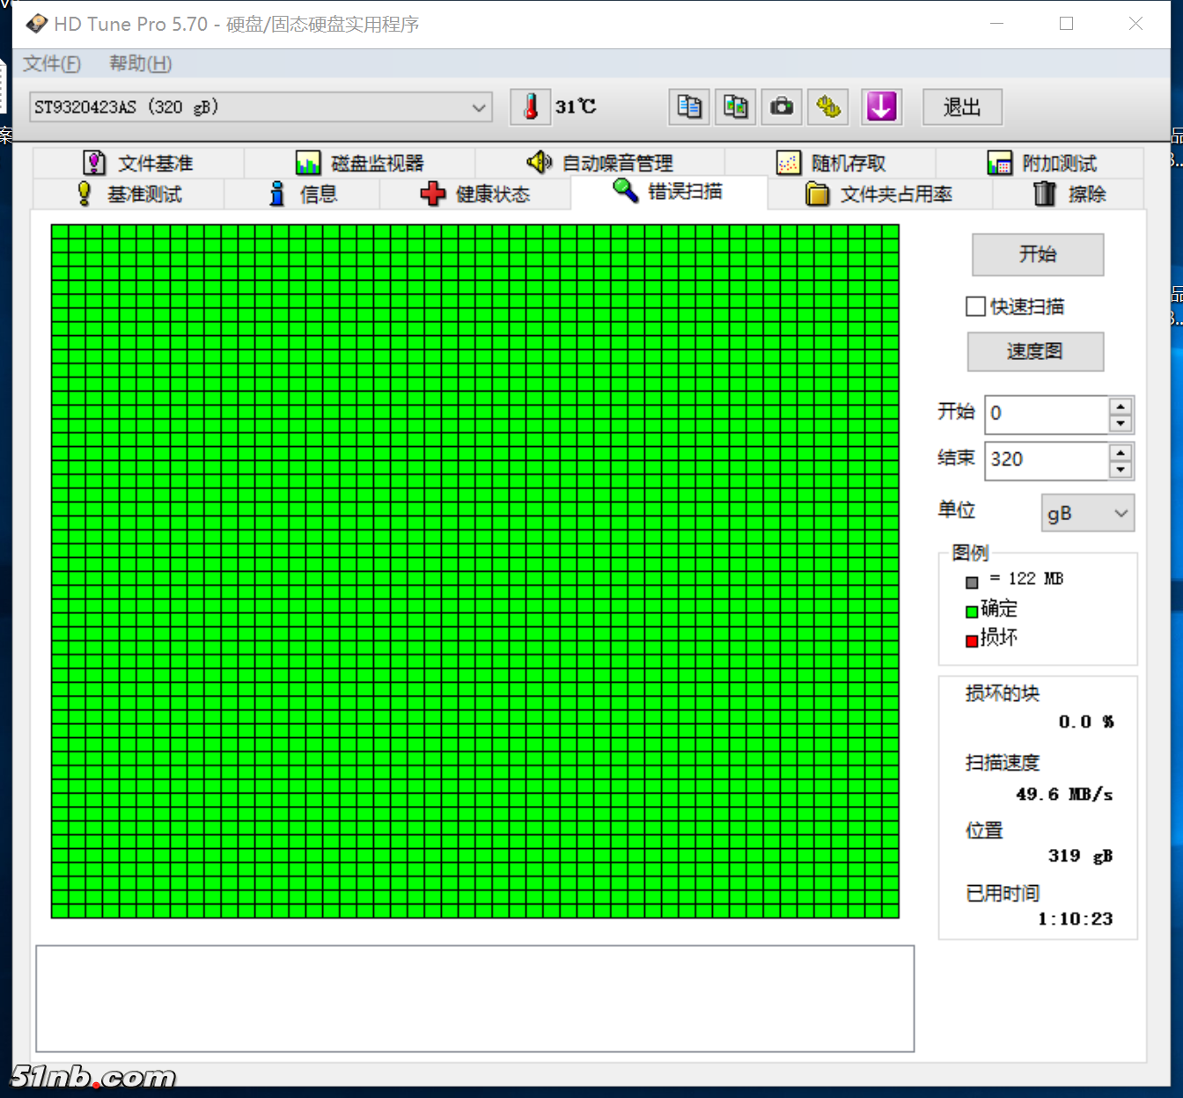Screen dimensions: 1183x1098
Task: Open the gB unit dropdown
Action: (x=1088, y=514)
